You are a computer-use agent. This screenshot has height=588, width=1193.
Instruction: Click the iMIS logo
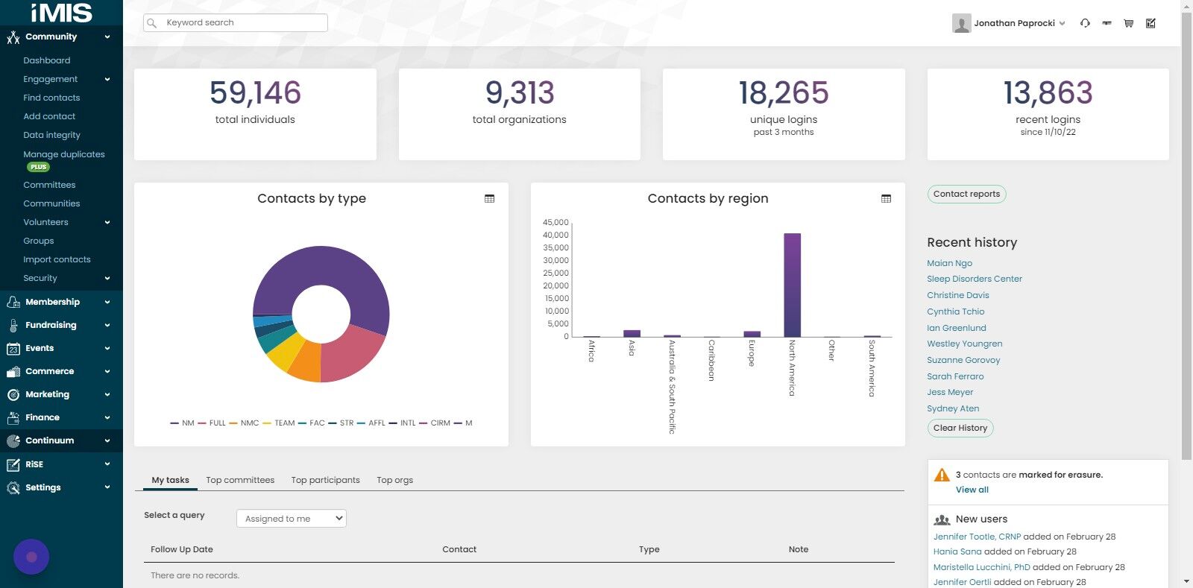pos(61,13)
